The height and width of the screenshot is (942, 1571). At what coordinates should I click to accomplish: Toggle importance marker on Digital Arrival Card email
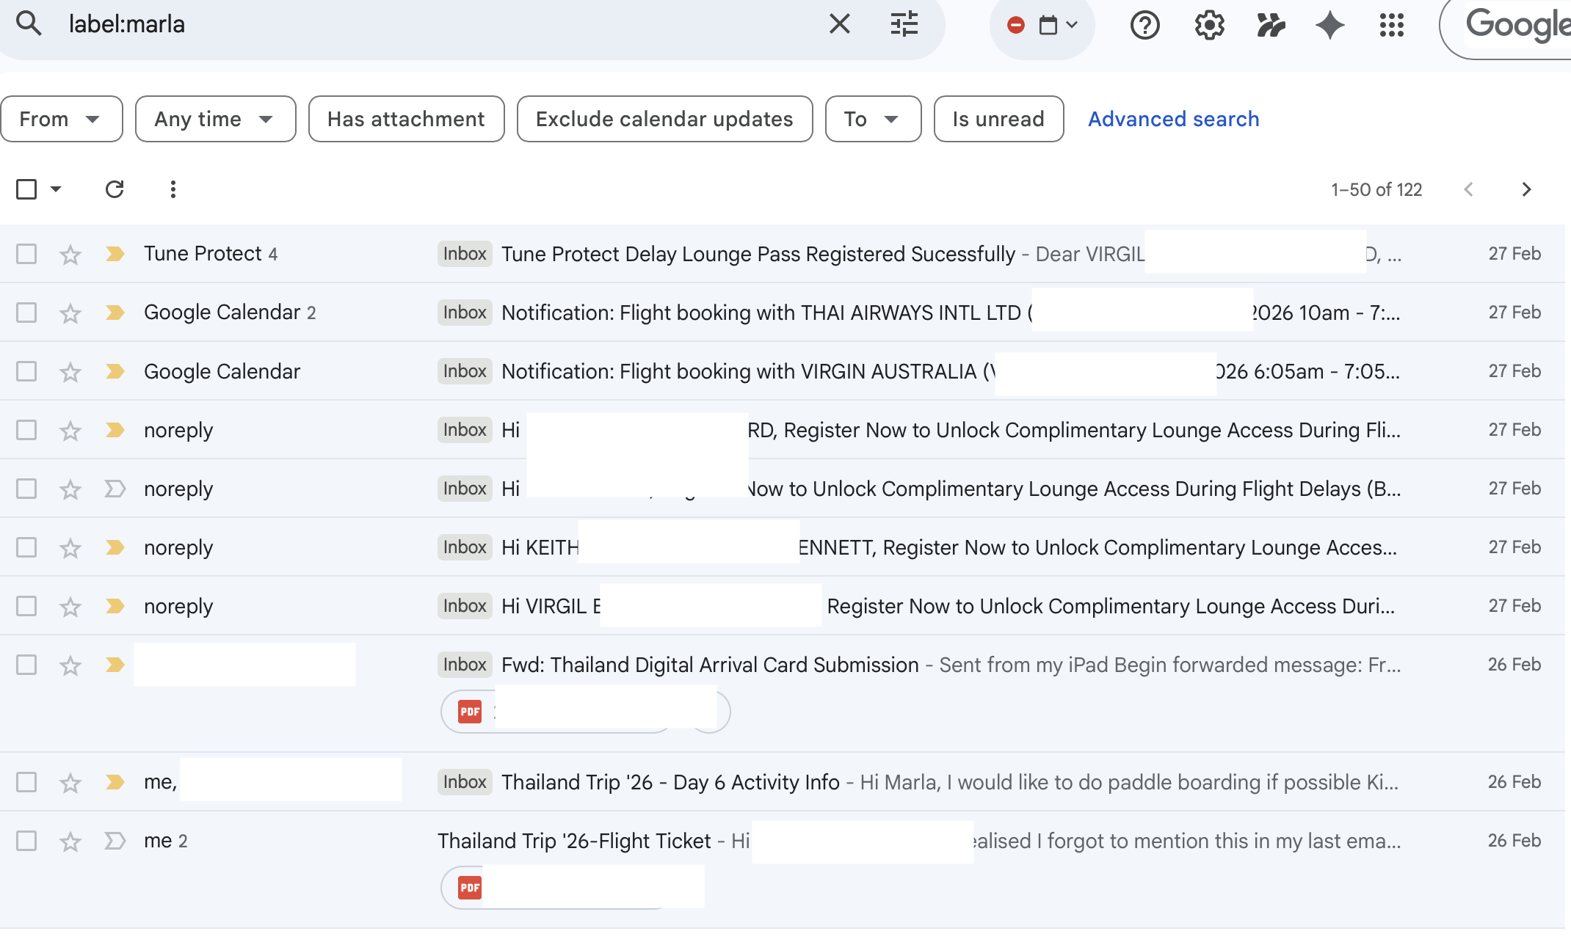[115, 665]
